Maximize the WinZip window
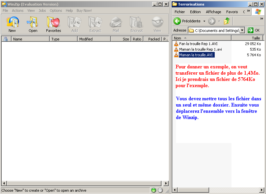Image resolution: width=266 pixels, height=194 pixels. [160, 4]
